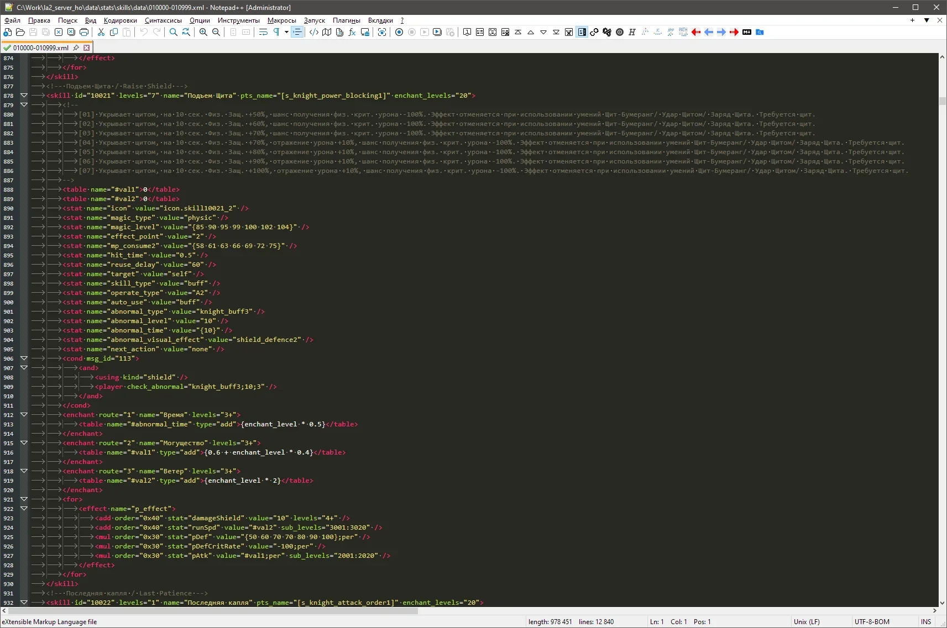
Task: Collapse the cond fold at line 906
Action: click(x=24, y=358)
